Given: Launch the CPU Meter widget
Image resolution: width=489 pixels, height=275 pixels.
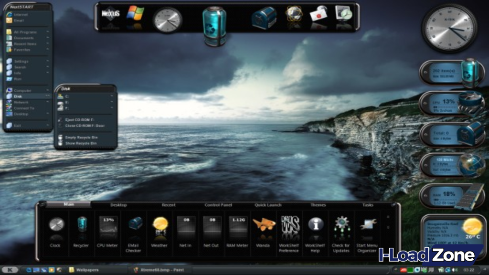Looking at the screenshot, I should [x=107, y=224].
